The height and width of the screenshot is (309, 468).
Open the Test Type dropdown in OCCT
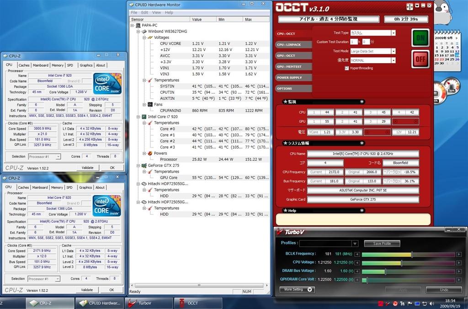tap(393, 33)
